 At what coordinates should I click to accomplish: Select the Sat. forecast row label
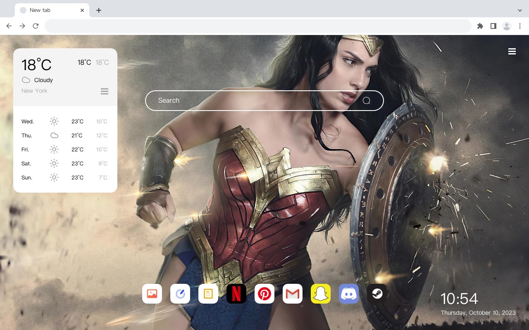pyautogui.click(x=26, y=164)
